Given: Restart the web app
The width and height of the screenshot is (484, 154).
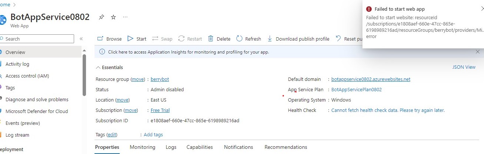Looking at the screenshot, I should pos(190,39).
